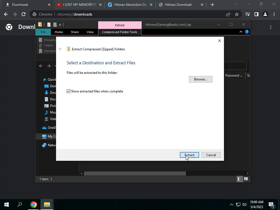280x210 pixels.
Task: Click the pink Extract contextual tab
Action: [120, 25]
